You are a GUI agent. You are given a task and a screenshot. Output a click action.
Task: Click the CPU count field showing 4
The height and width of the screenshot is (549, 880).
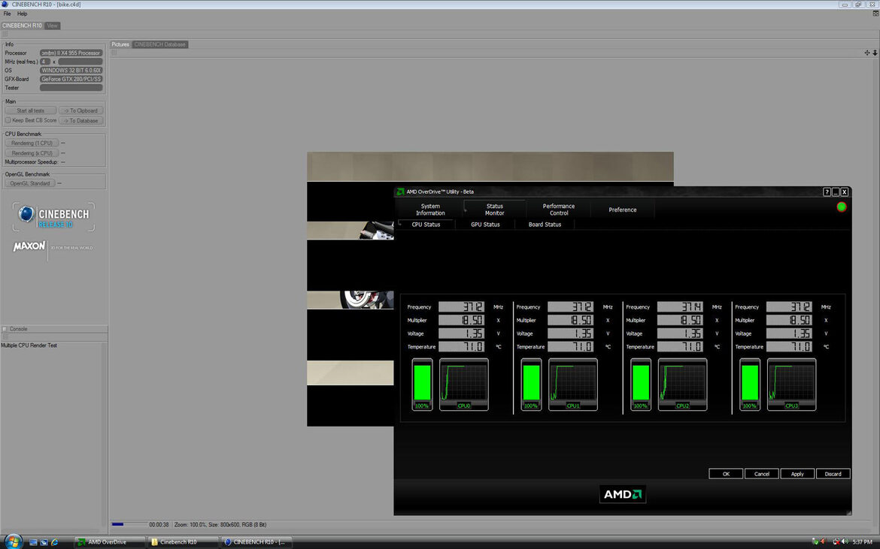[x=45, y=62]
